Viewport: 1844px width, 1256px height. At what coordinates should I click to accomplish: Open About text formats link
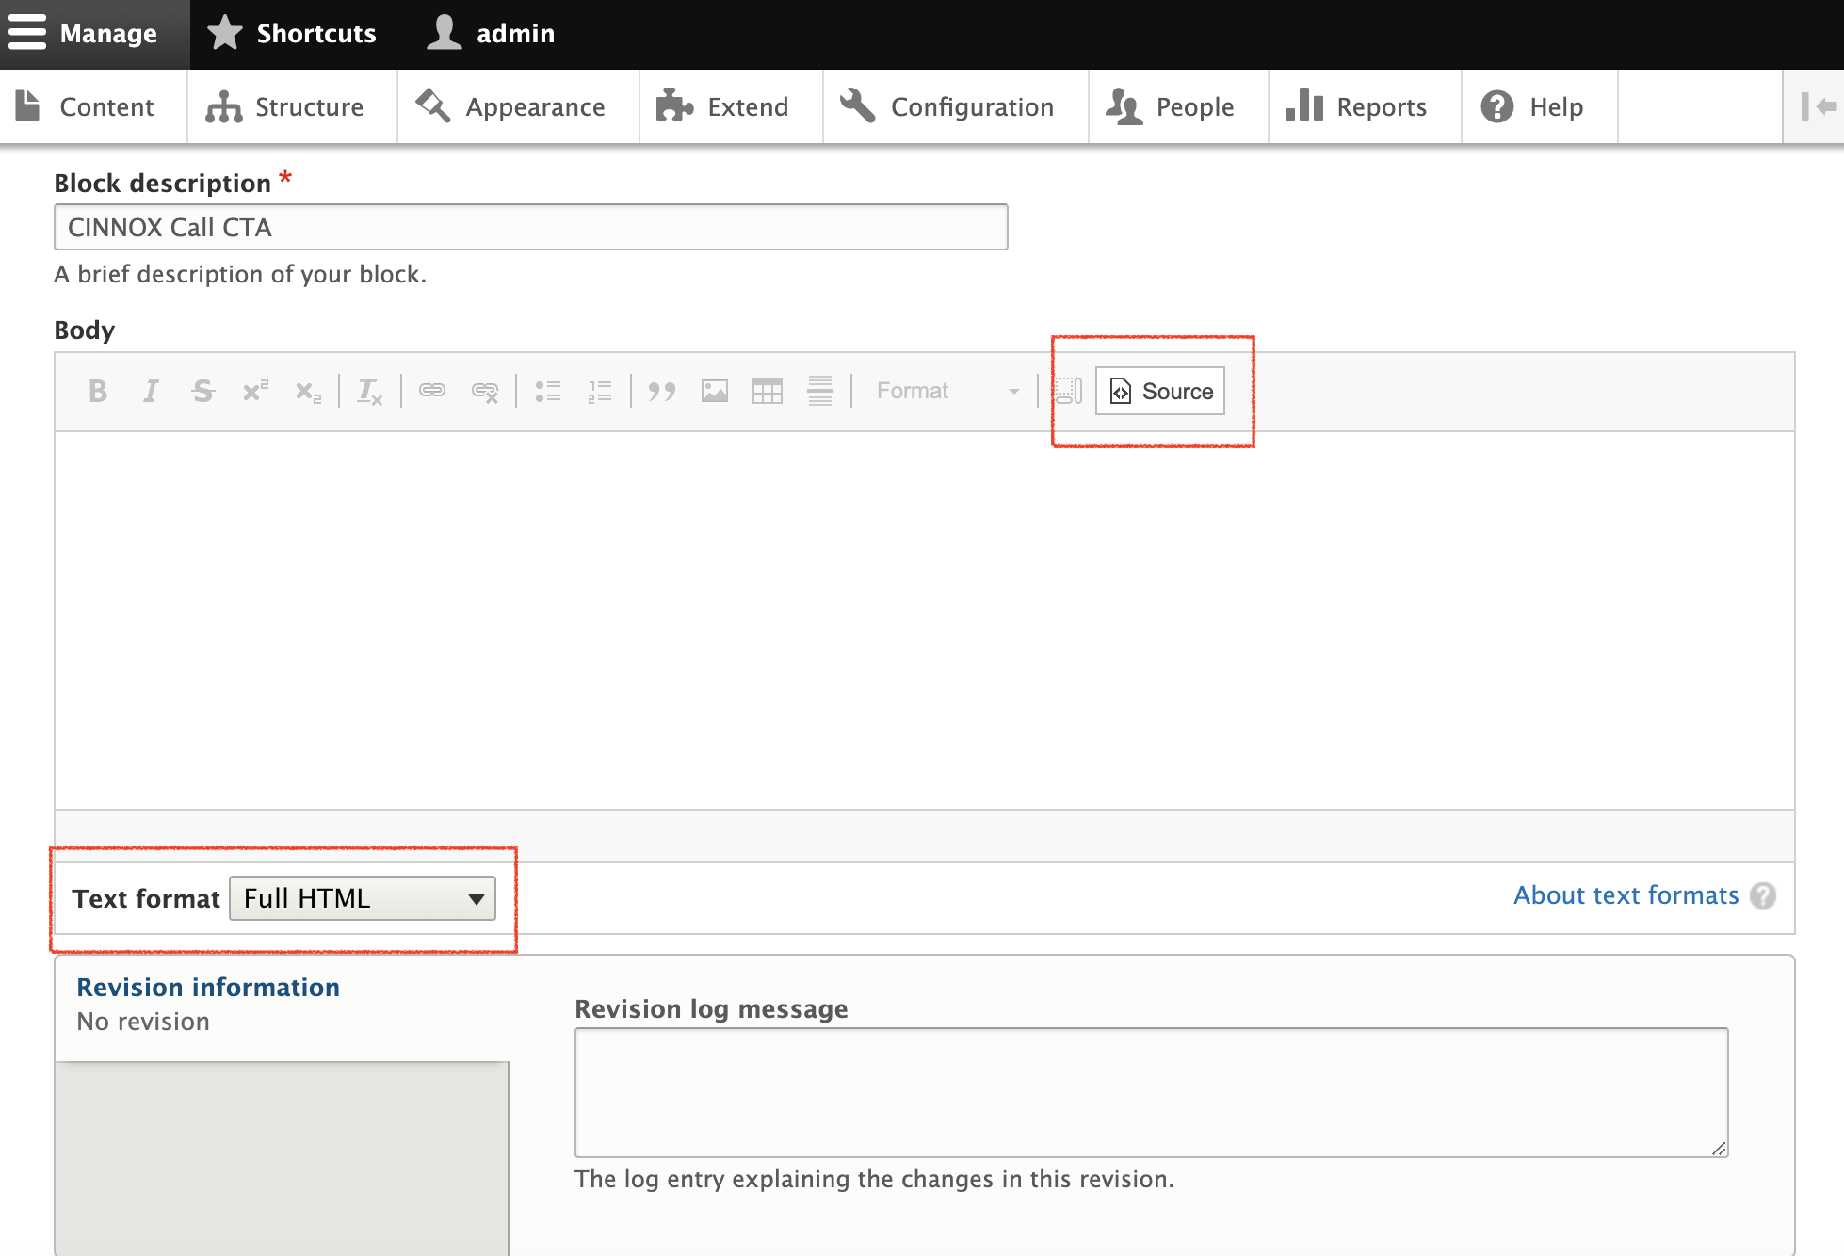pyautogui.click(x=1626, y=895)
